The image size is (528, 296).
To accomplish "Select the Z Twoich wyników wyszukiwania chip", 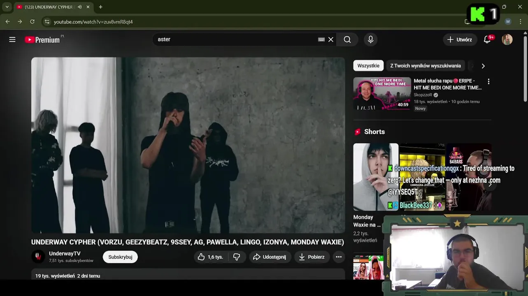I will pyautogui.click(x=426, y=66).
